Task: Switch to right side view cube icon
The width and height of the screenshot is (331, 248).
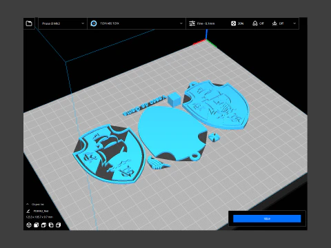Action: 58,225
